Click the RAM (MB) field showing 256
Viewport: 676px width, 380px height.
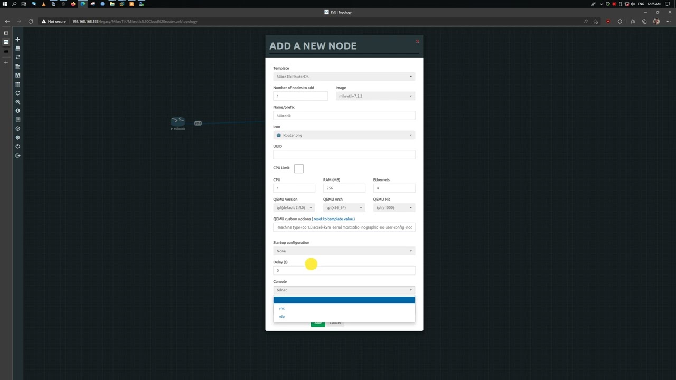pyautogui.click(x=344, y=188)
